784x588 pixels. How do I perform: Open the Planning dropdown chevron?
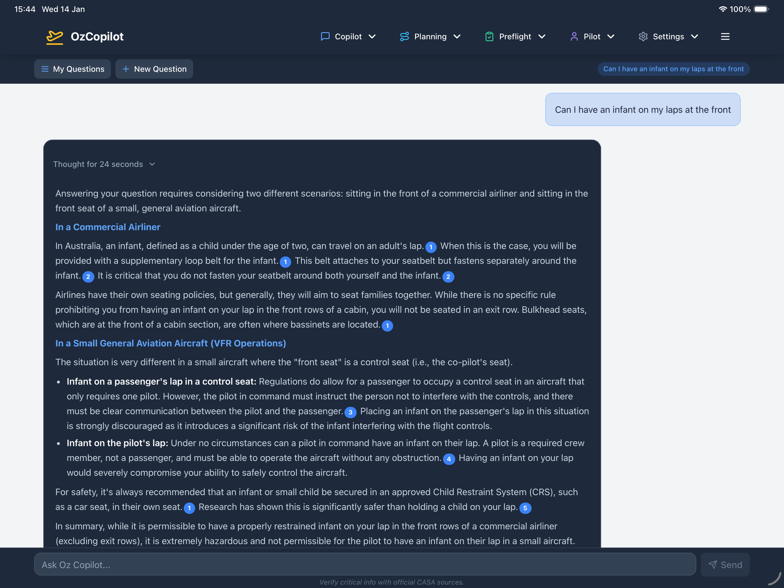457,36
